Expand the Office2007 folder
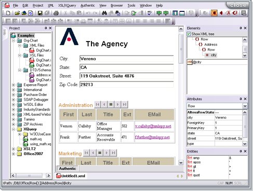The image size is (253, 191). (14, 154)
